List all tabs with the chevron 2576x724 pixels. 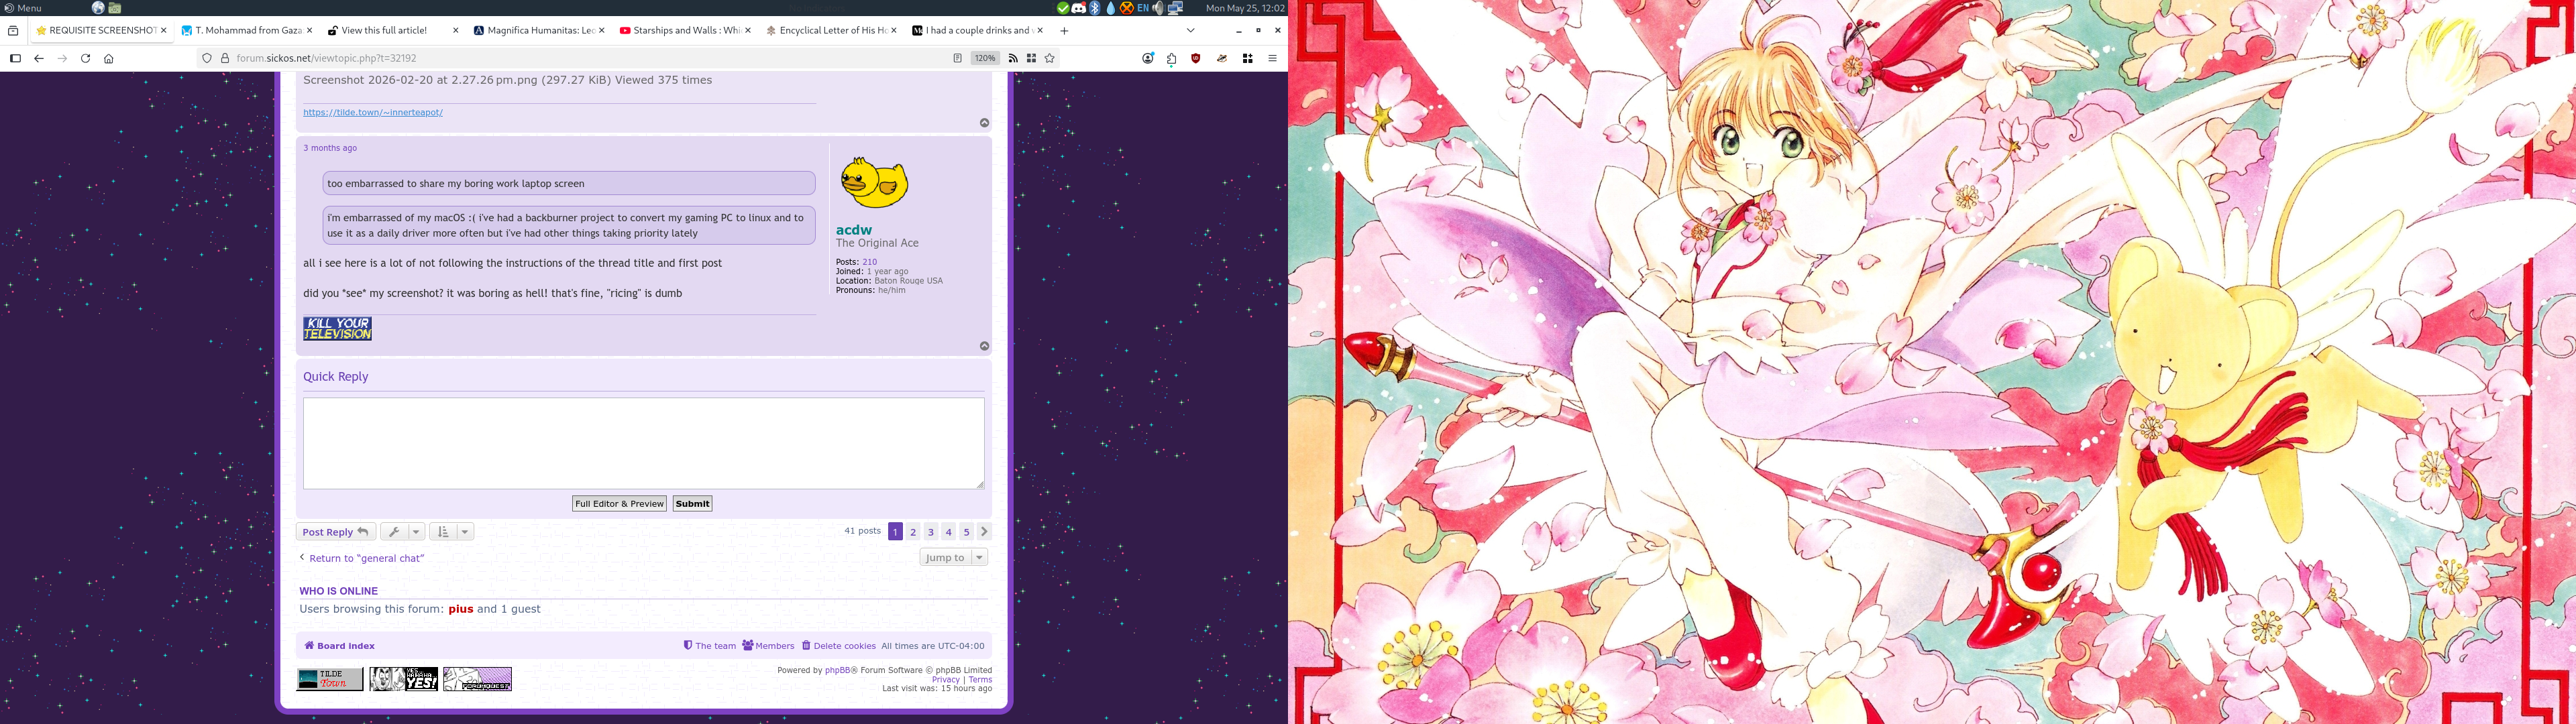point(1190,30)
